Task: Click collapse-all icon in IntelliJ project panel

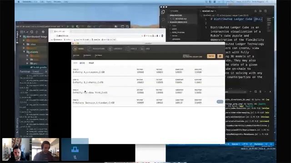Action: click(x=37, y=32)
